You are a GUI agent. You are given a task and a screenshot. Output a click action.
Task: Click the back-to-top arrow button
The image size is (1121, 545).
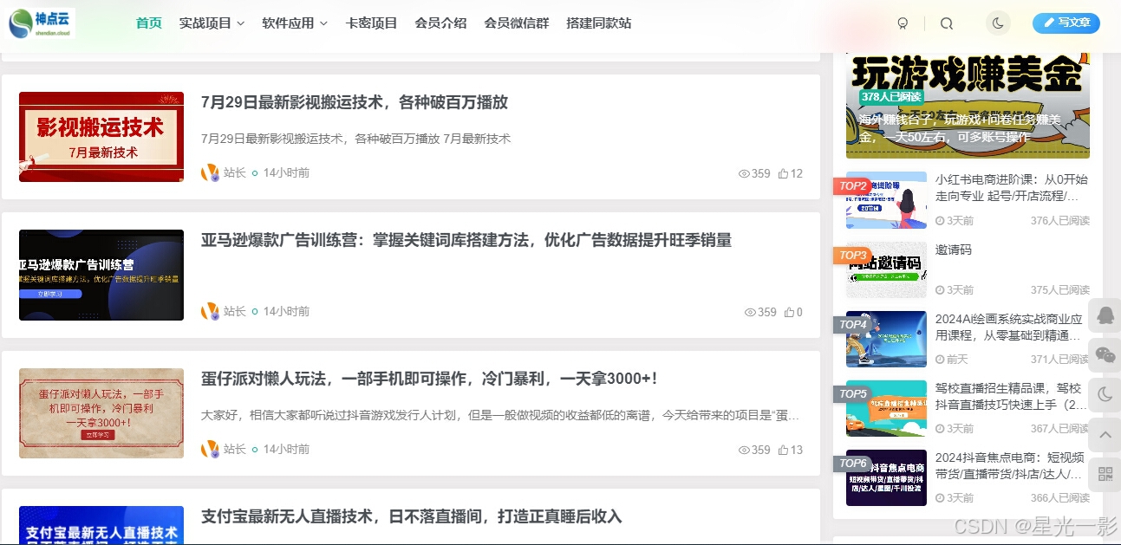[1105, 434]
